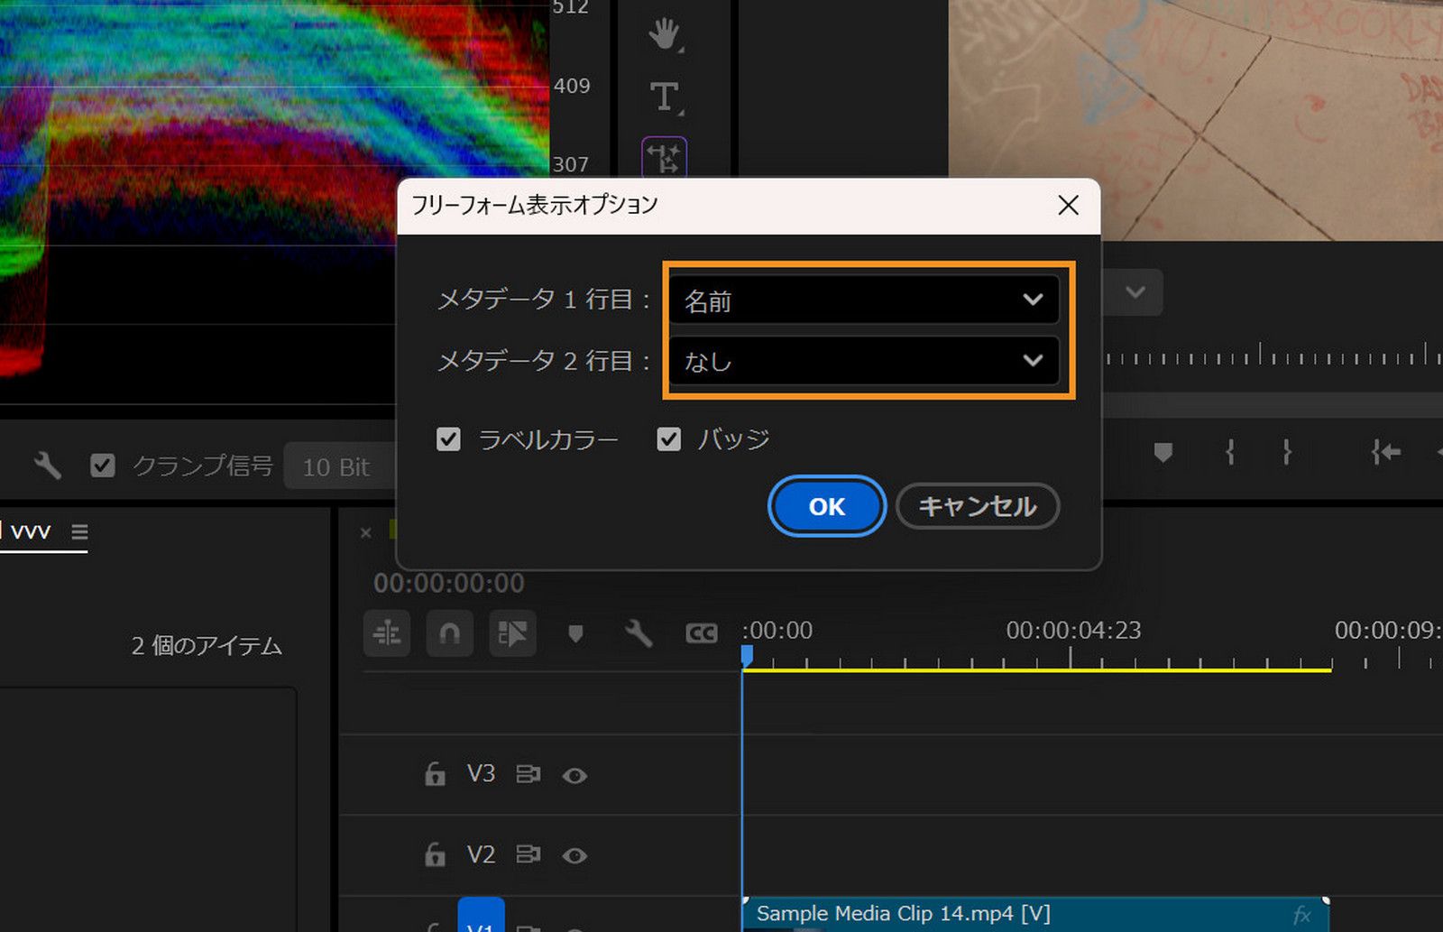1443x932 pixels.
Task: Open vvv panel hamburger menu
Action: 79,531
